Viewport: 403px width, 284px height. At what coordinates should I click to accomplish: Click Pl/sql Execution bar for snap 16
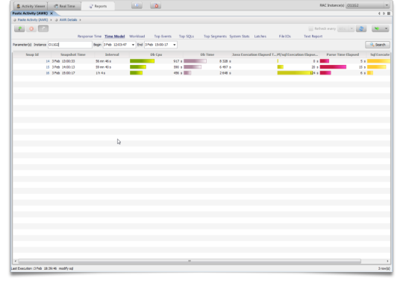point(295,73)
